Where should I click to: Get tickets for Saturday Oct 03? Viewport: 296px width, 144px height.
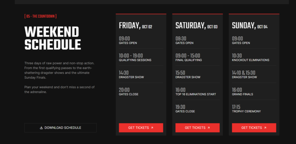[x=197, y=128]
